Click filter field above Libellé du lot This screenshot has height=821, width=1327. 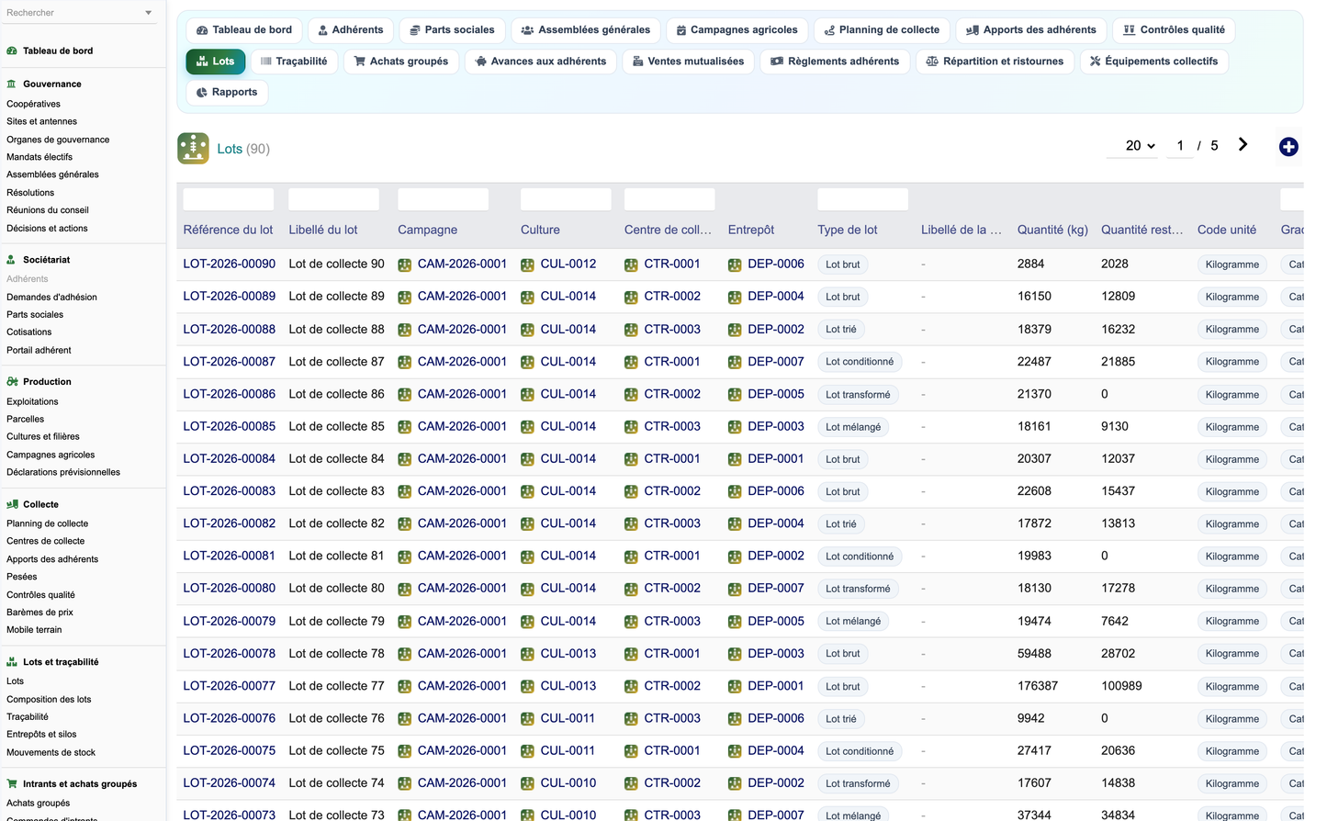334,199
